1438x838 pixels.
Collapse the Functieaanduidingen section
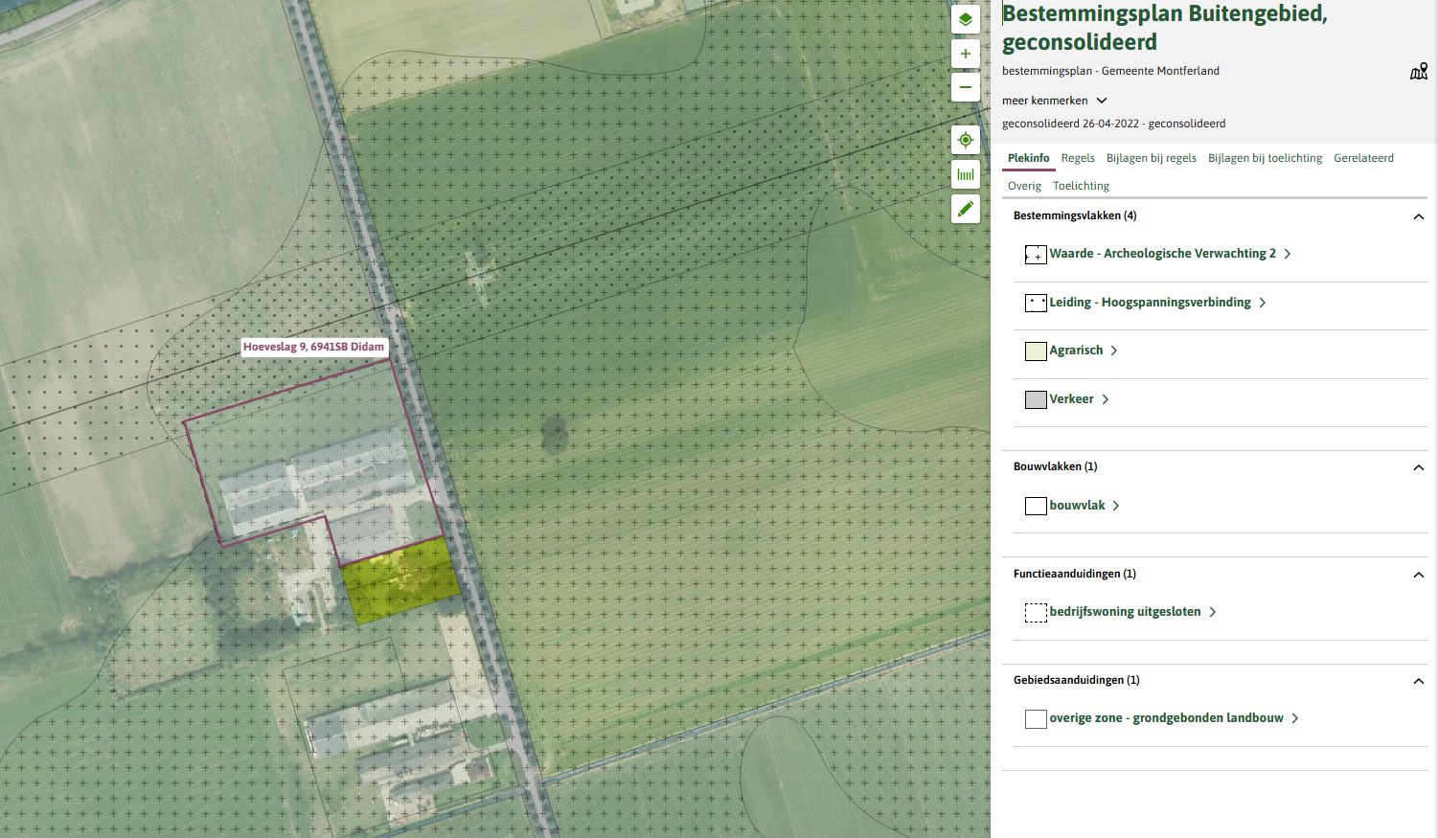1418,575
